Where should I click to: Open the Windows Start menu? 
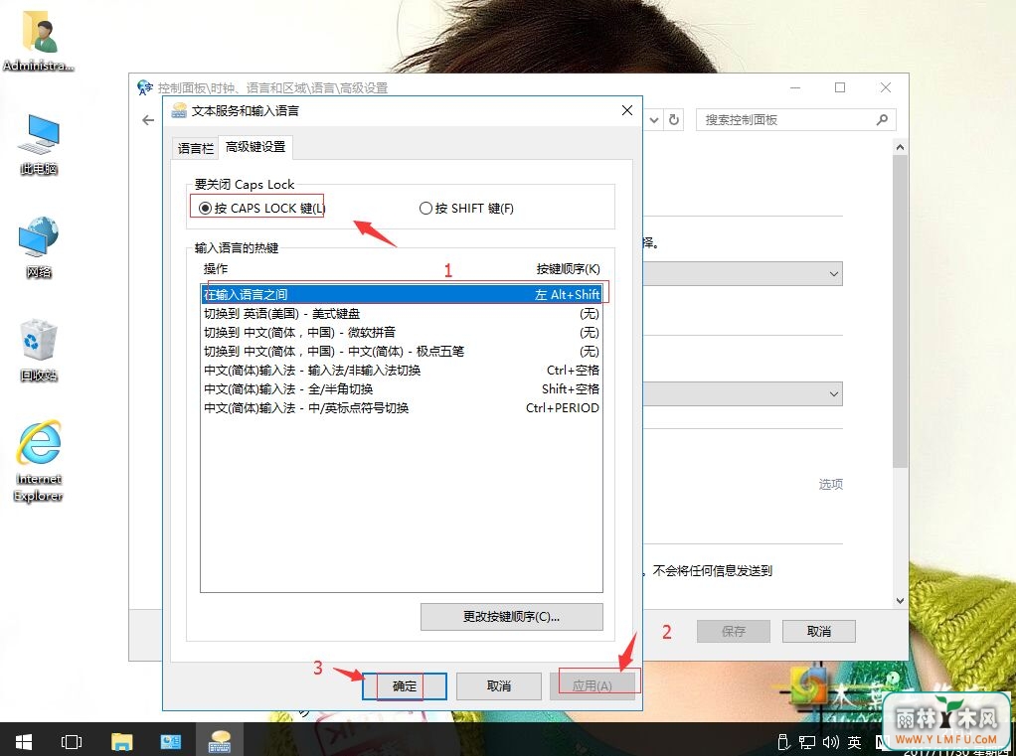click(23, 742)
